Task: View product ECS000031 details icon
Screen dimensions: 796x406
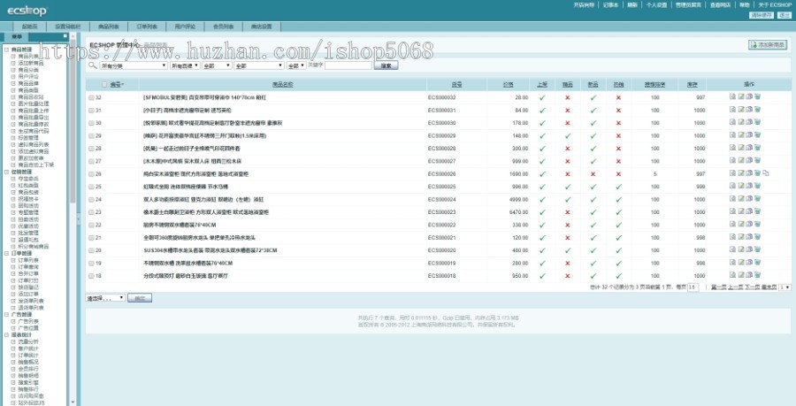Action: coord(732,109)
